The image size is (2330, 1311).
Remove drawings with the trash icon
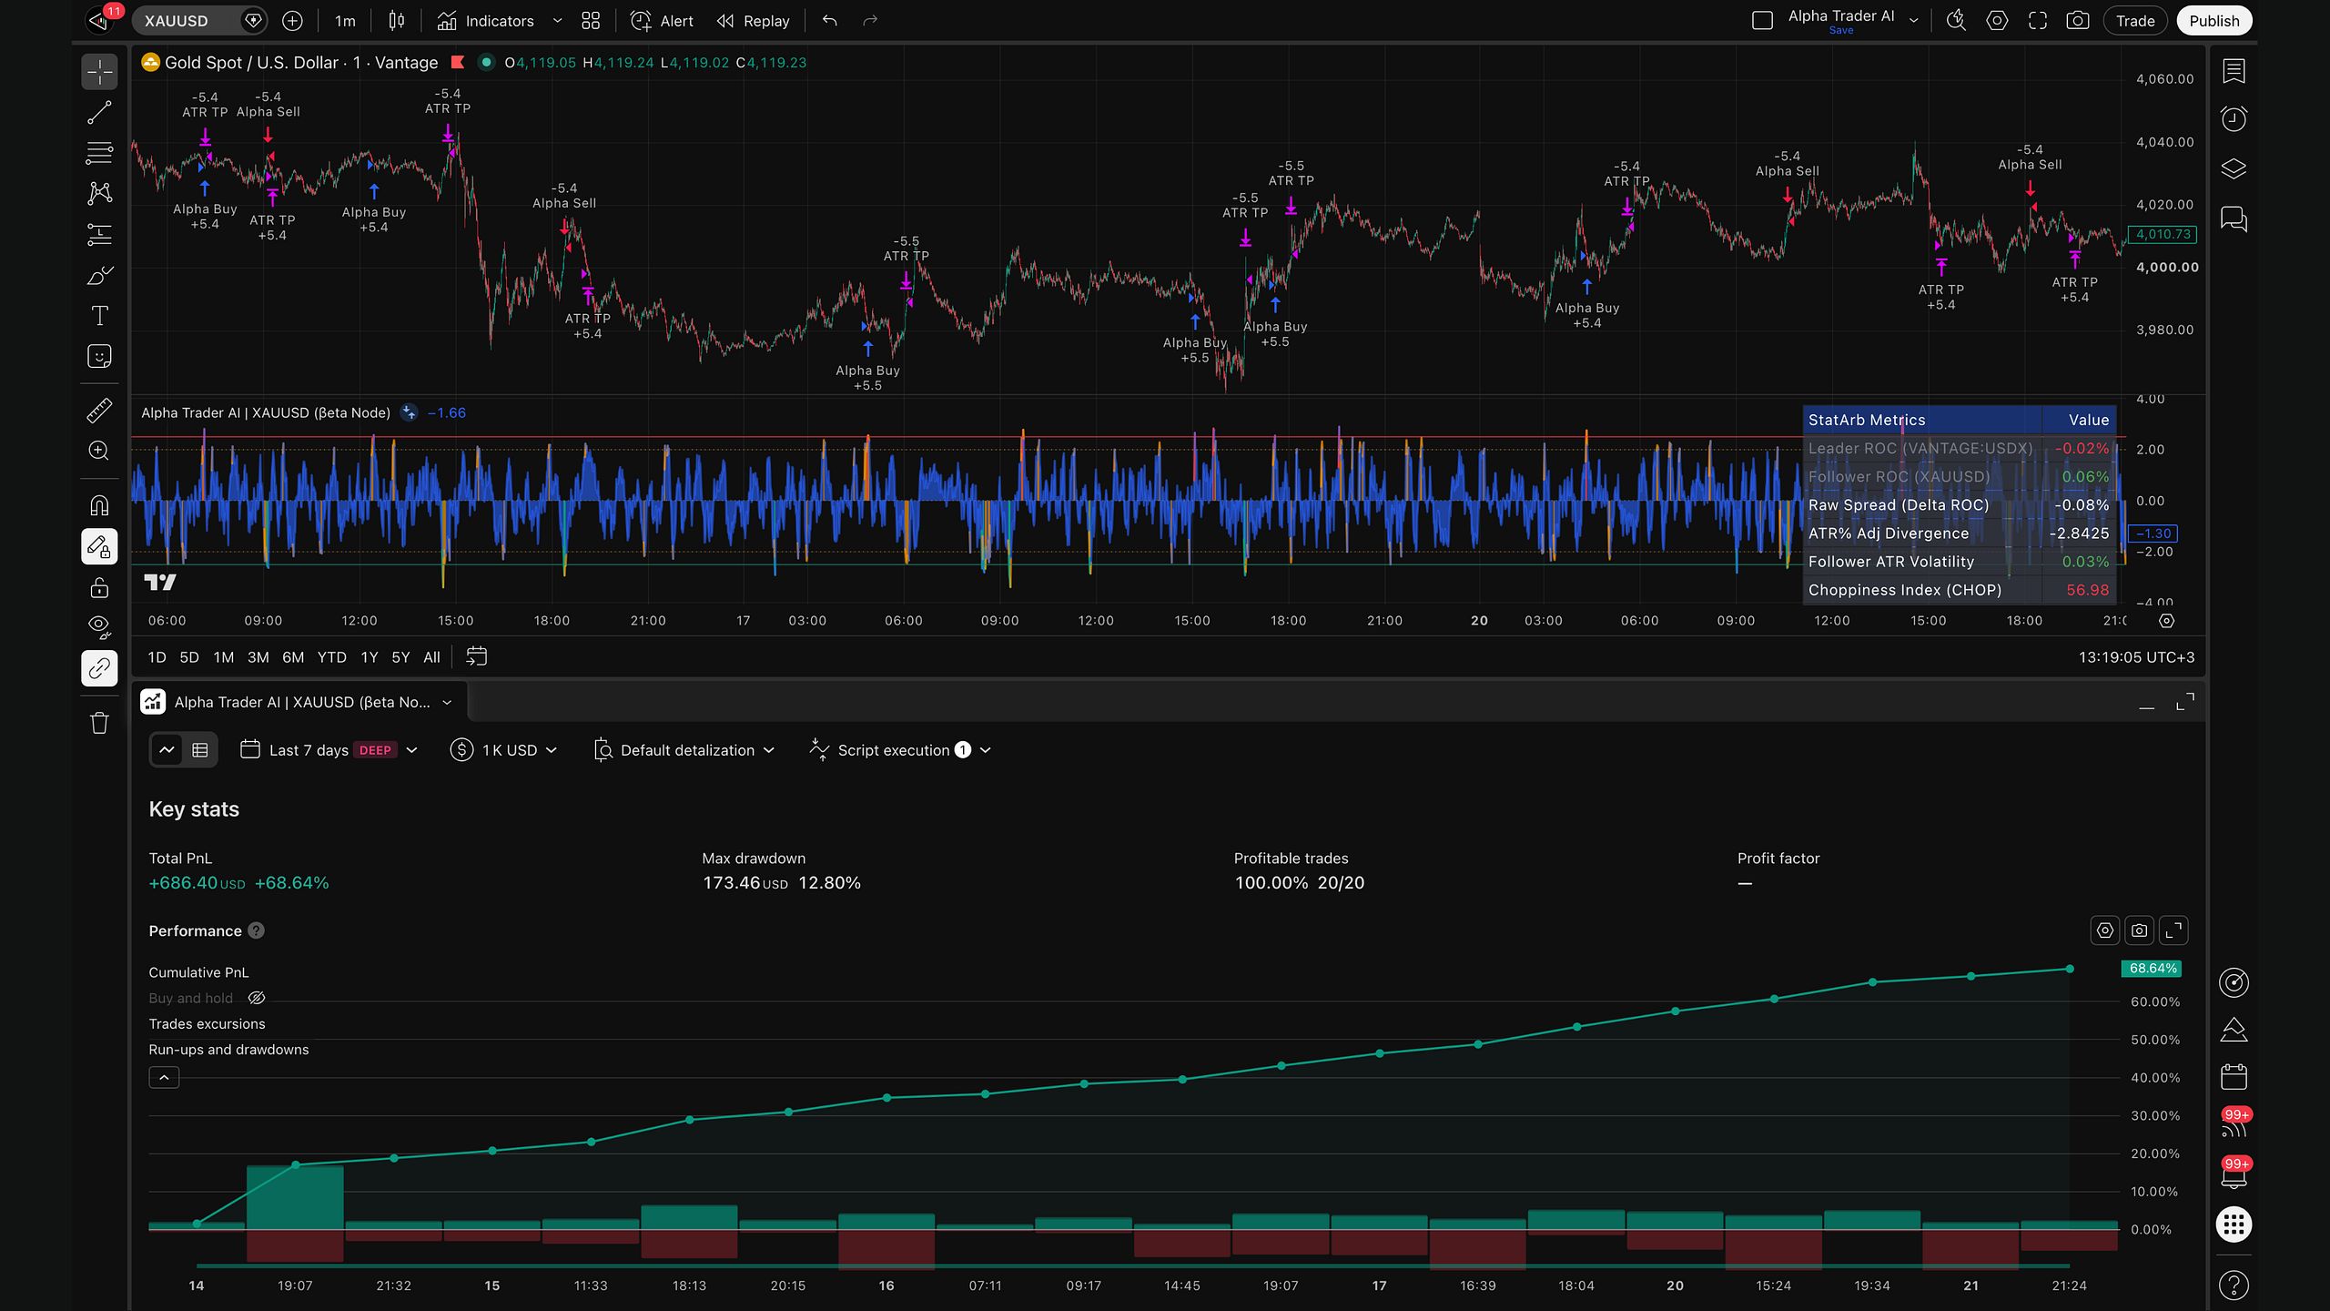point(99,723)
